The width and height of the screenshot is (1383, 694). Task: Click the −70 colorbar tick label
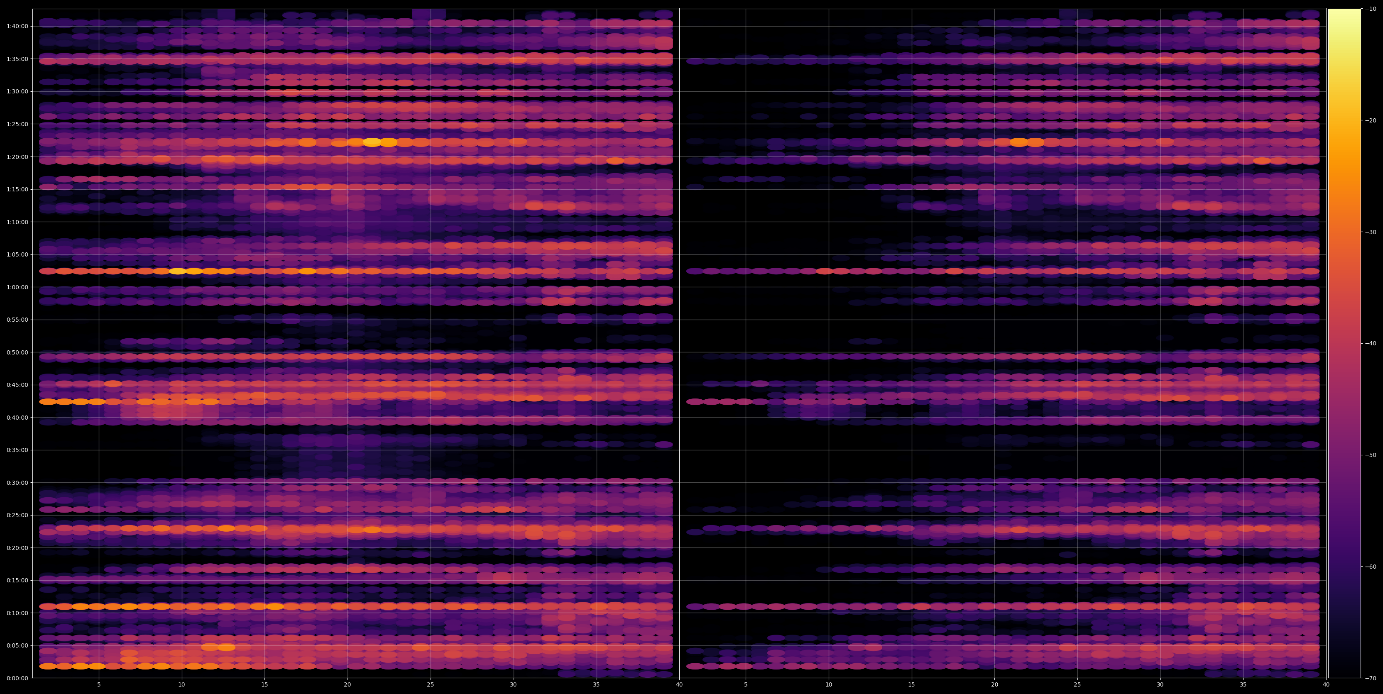tap(1371, 678)
